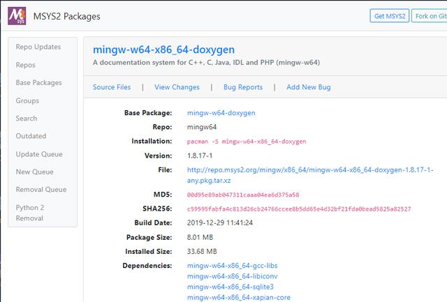Click the pacman -S installation command
The width and height of the screenshot is (447, 302).
[x=247, y=142]
